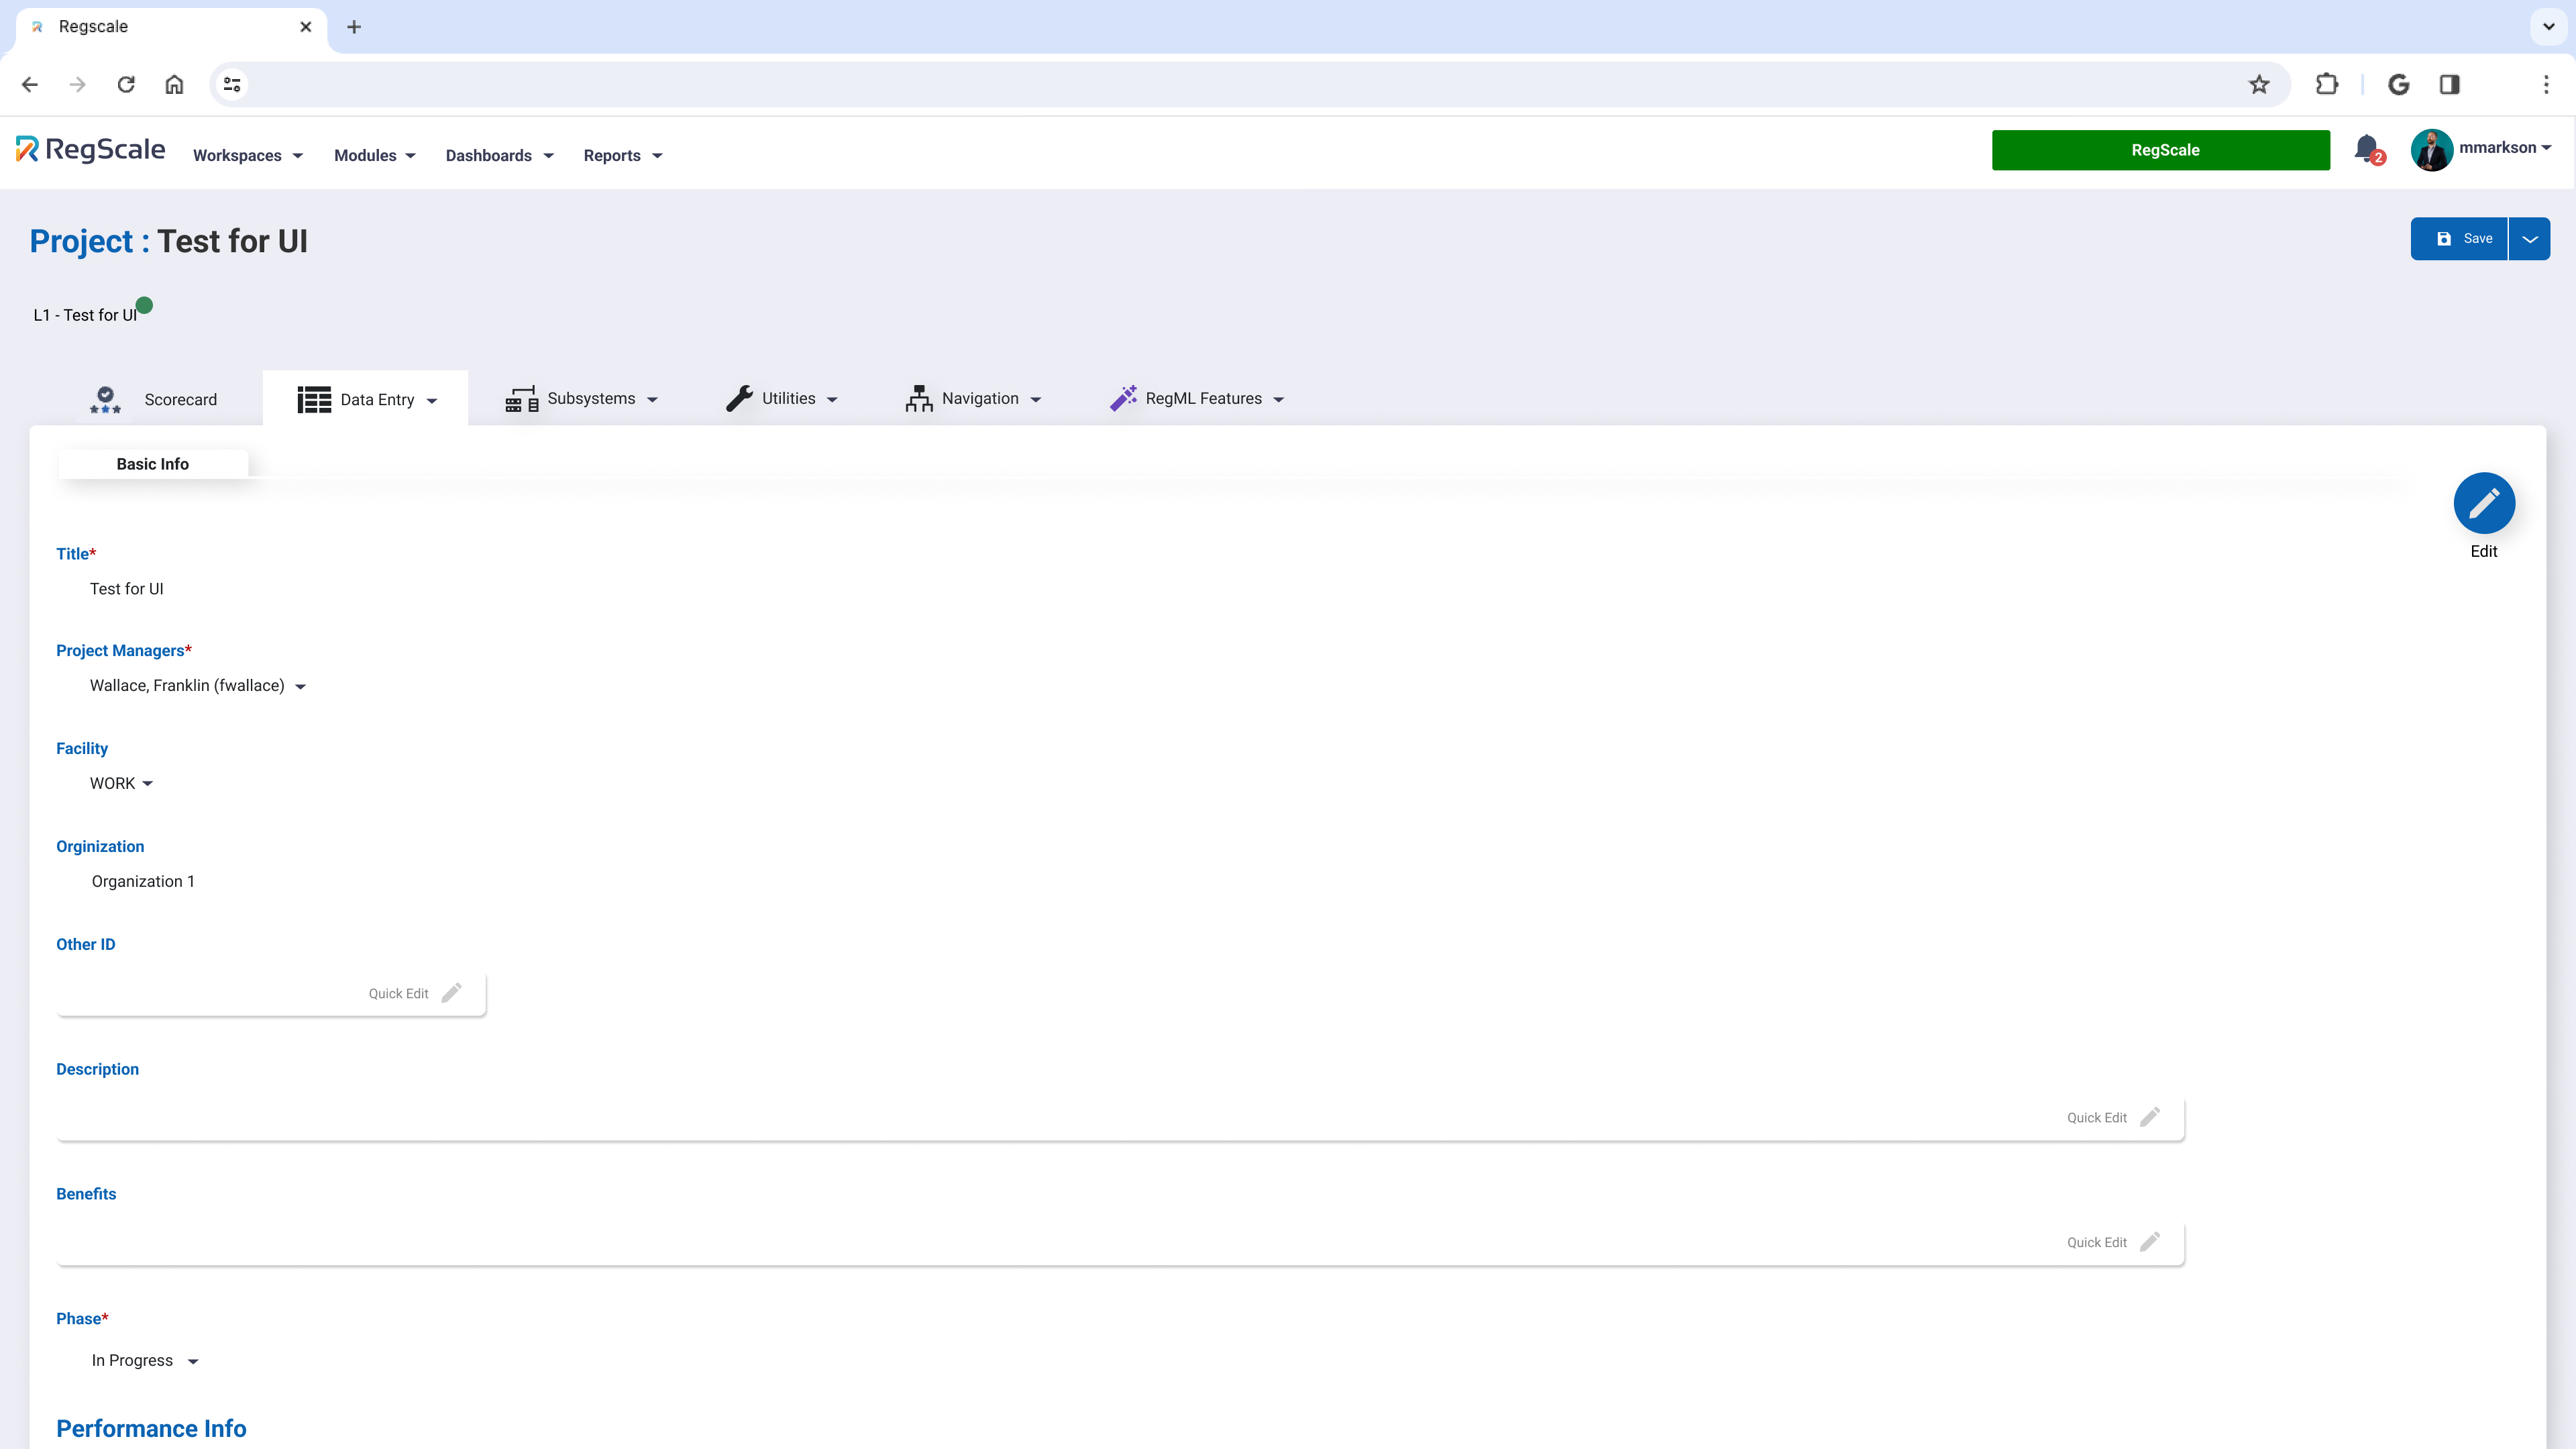
Task: Select the Basic Info section tab
Action: (x=153, y=464)
